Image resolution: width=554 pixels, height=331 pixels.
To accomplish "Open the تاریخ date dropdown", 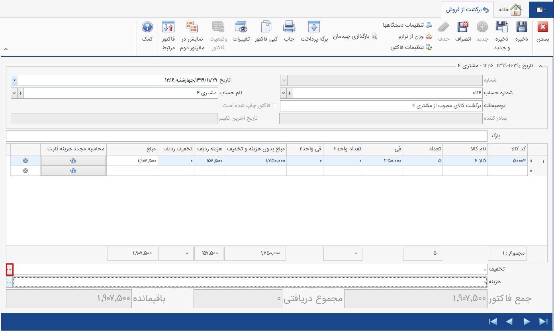I will tap(14, 80).
